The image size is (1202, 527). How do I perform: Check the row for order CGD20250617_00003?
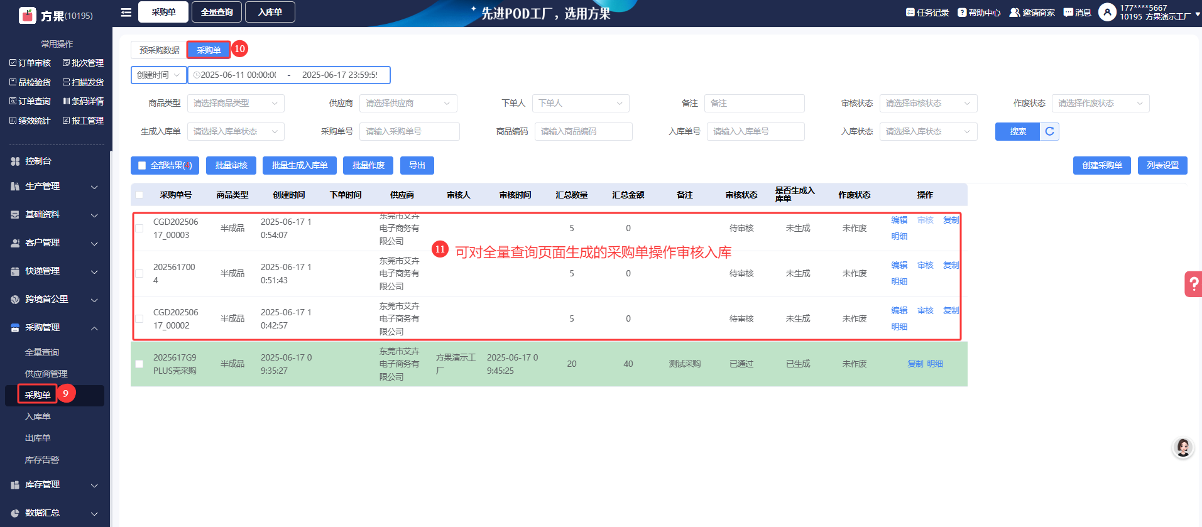click(139, 229)
